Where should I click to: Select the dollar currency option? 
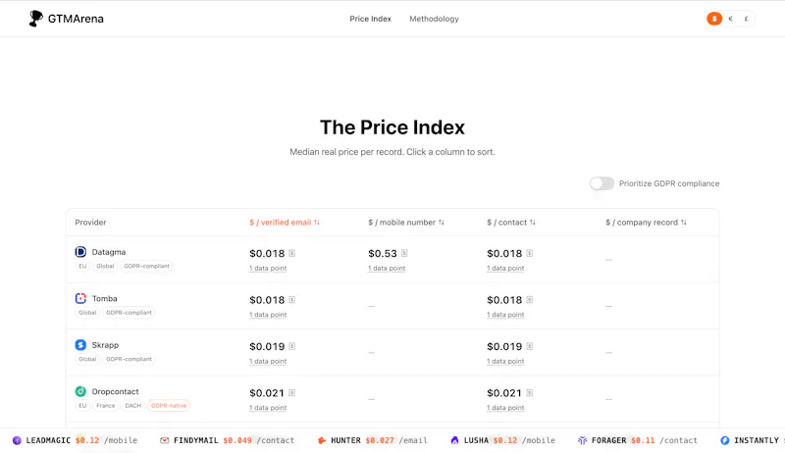(714, 19)
